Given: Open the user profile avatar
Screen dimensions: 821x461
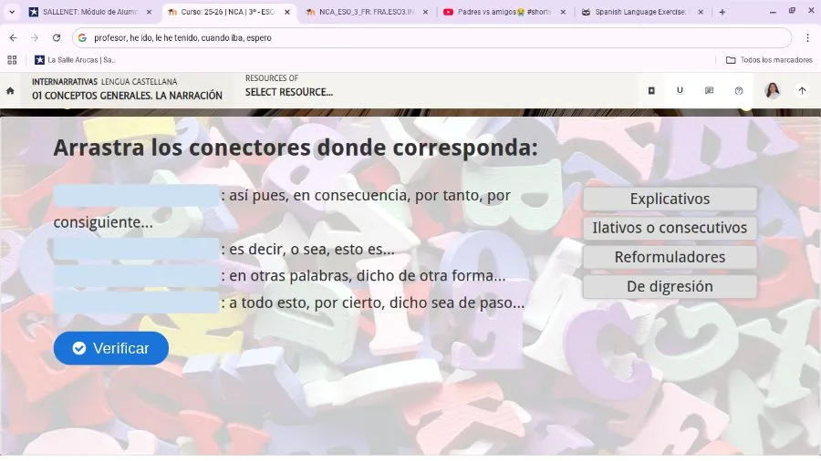Looking at the screenshot, I should coord(773,90).
